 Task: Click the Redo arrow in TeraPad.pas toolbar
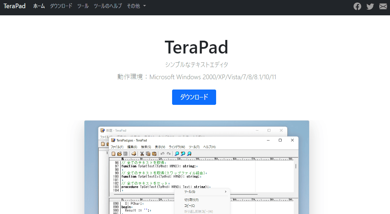pyautogui.click(x=169, y=154)
